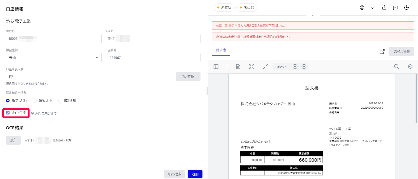Select the 指定しない radio button
The image size is (418, 179).
click(8, 101)
